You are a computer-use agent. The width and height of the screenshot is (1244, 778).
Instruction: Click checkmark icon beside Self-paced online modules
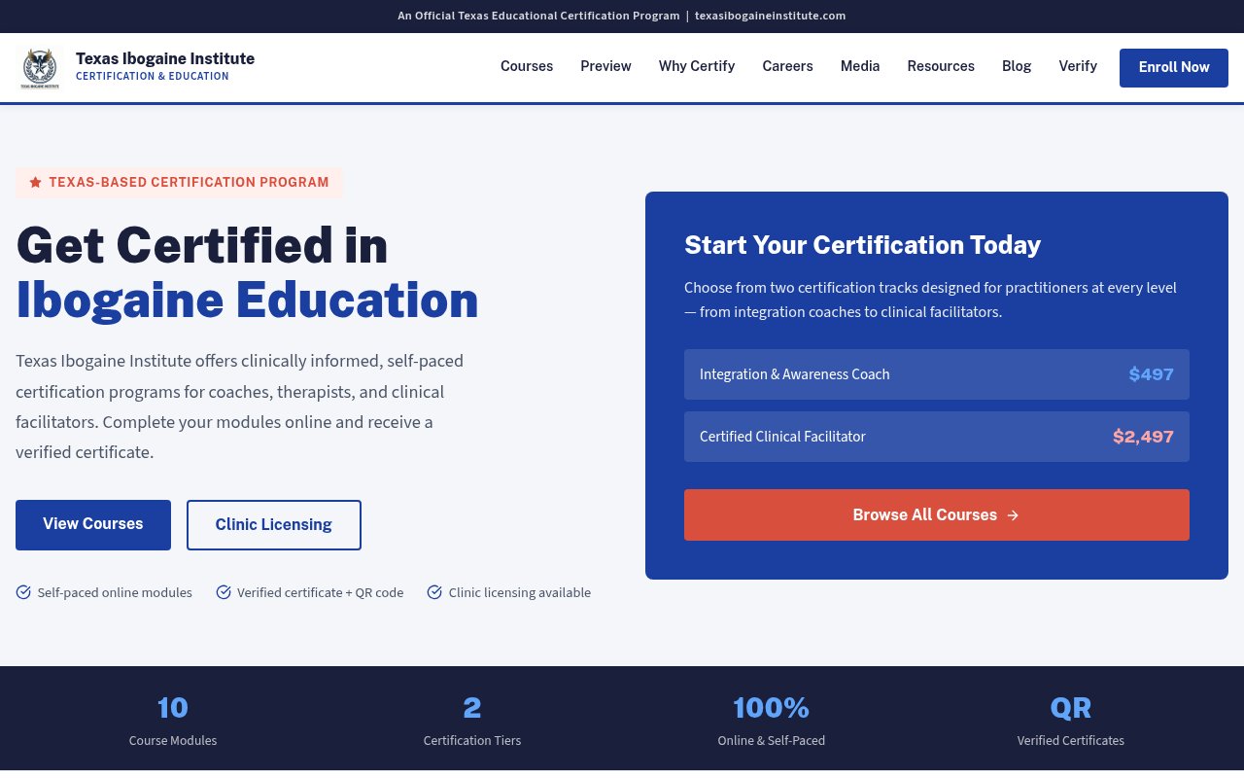click(23, 592)
